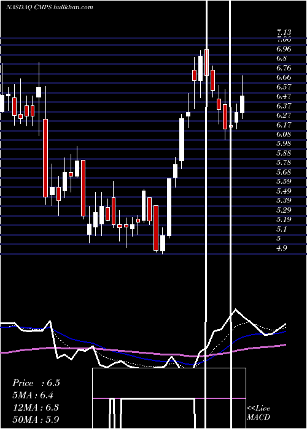Select the 'NASDAQ CMPS bullkhan.com' chart title

[50, 7]
